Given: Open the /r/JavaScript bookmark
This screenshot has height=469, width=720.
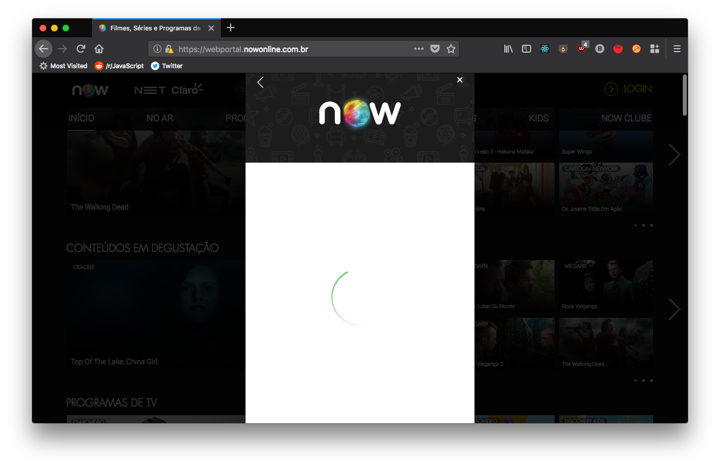Looking at the screenshot, I should [119, 66].
